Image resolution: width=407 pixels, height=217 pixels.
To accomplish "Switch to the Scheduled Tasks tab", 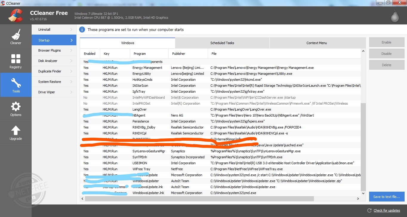I will (x=222, y=43).
